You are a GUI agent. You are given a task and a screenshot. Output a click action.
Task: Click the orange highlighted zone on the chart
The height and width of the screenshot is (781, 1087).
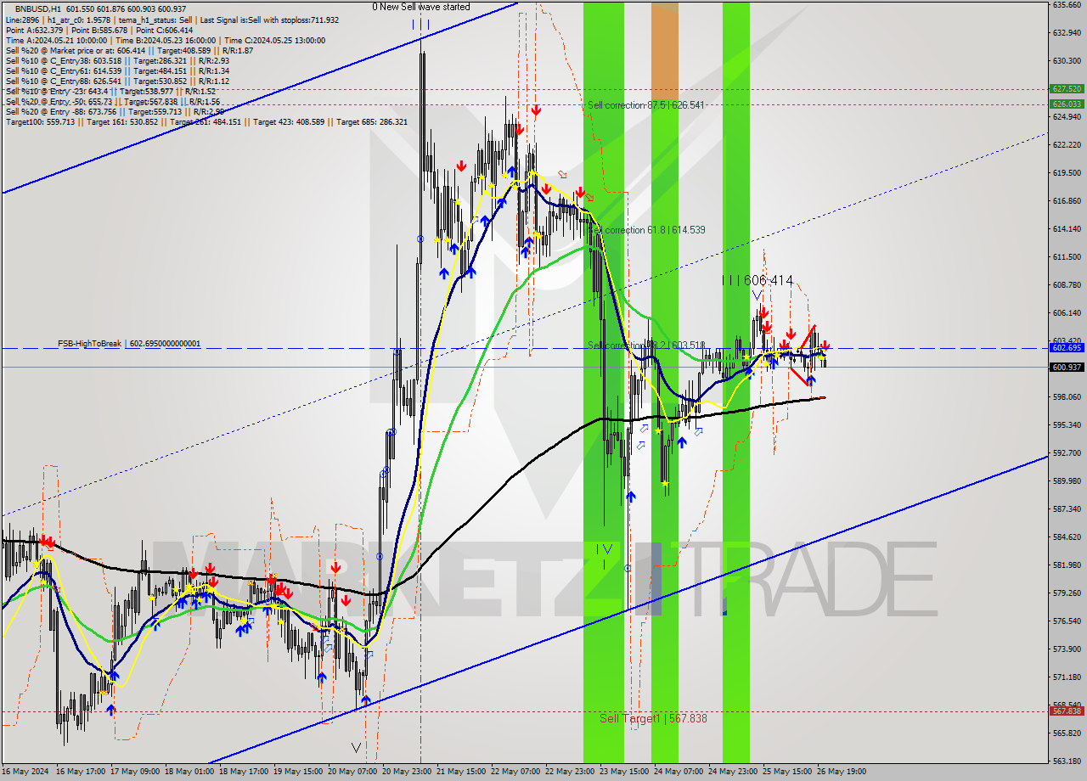coord(665,52)
